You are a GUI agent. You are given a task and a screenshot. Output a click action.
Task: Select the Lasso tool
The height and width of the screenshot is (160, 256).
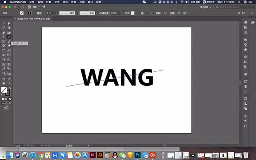coord(9,28)
